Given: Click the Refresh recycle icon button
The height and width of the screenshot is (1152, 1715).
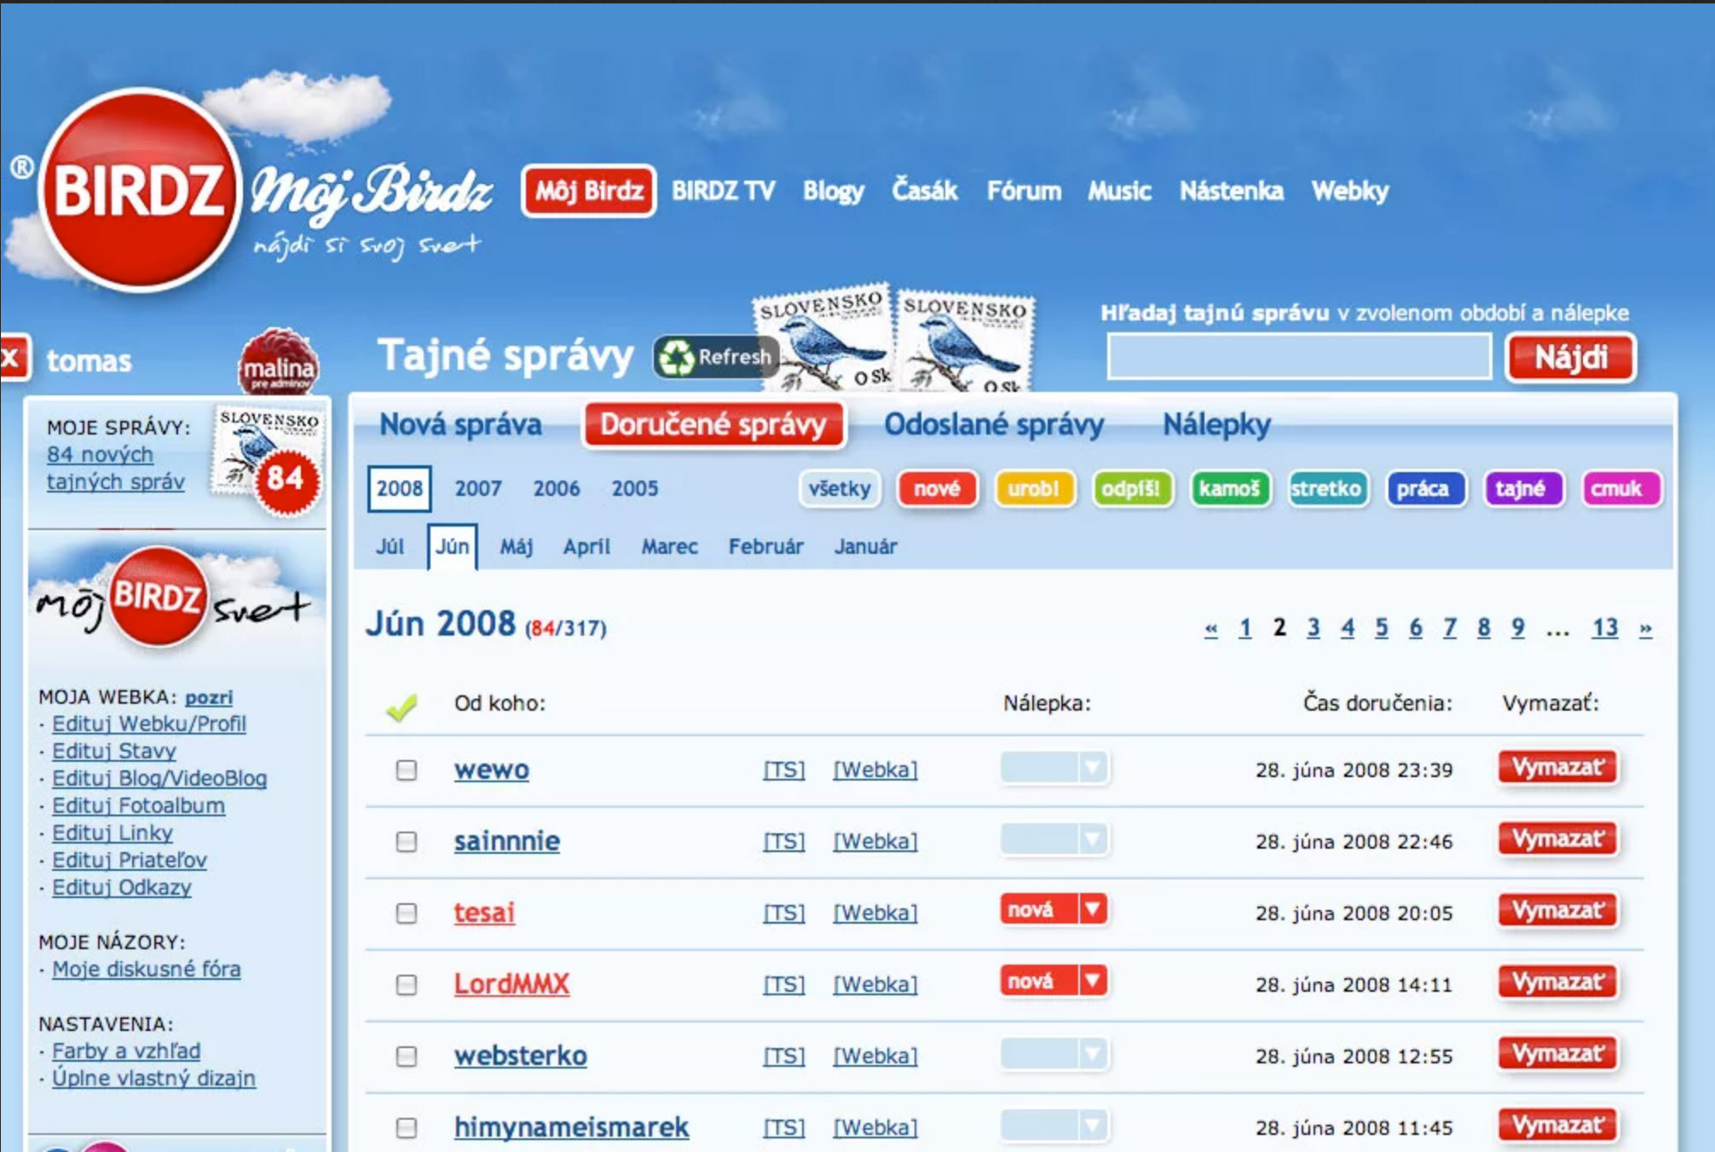Looking at the screenshot, I should tap(717, 357).
